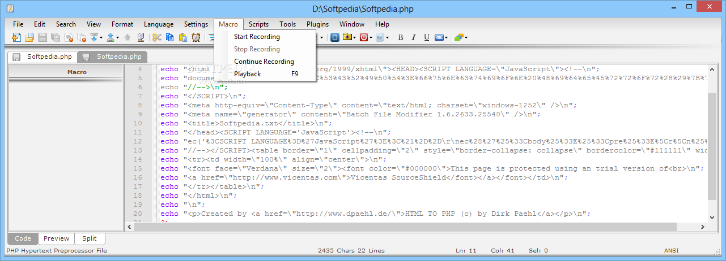This screenshot has width=726, height=261.
Task: Click the Macro side panel header
Action: 66,72
